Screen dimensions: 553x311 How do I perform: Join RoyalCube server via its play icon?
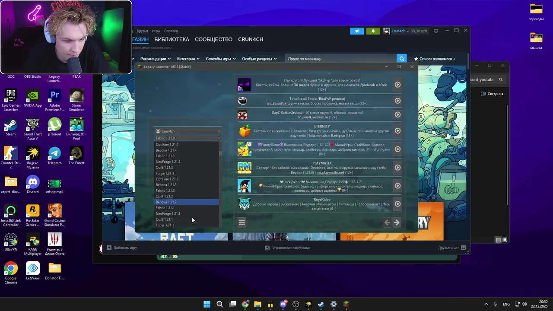tap(397, 204)
